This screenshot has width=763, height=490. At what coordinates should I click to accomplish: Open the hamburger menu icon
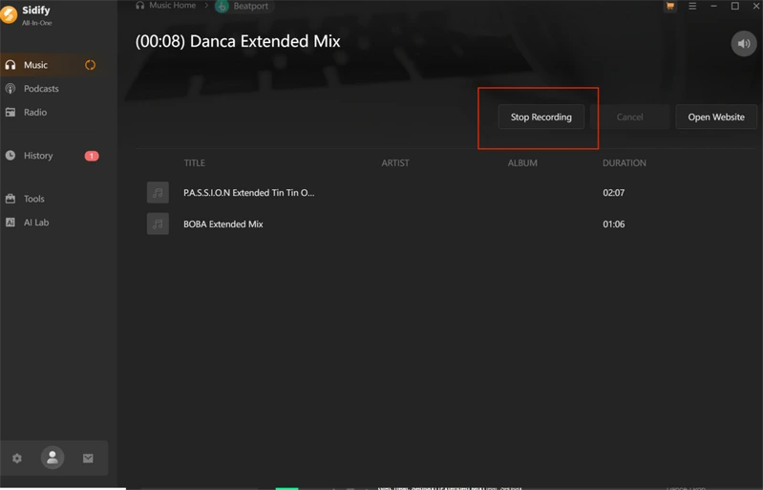692,7
